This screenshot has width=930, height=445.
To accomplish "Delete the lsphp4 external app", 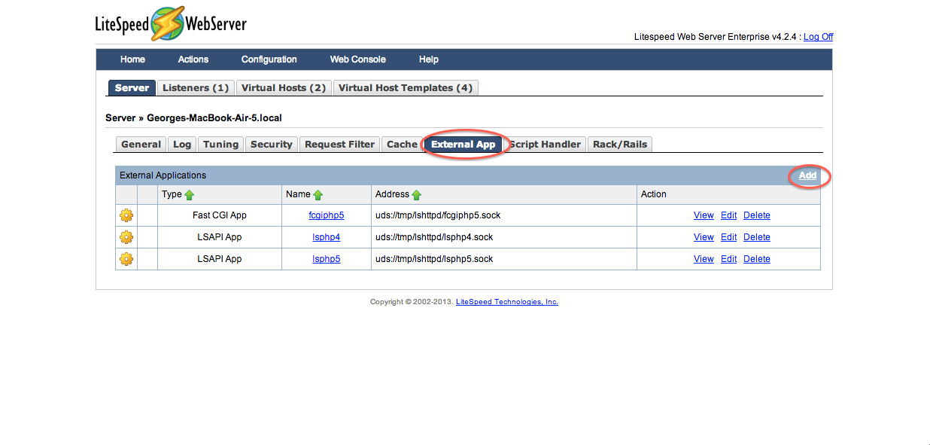I will tap(757, 237).
